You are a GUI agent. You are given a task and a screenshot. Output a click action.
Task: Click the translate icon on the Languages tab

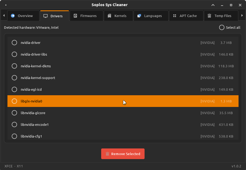point(139,16)
